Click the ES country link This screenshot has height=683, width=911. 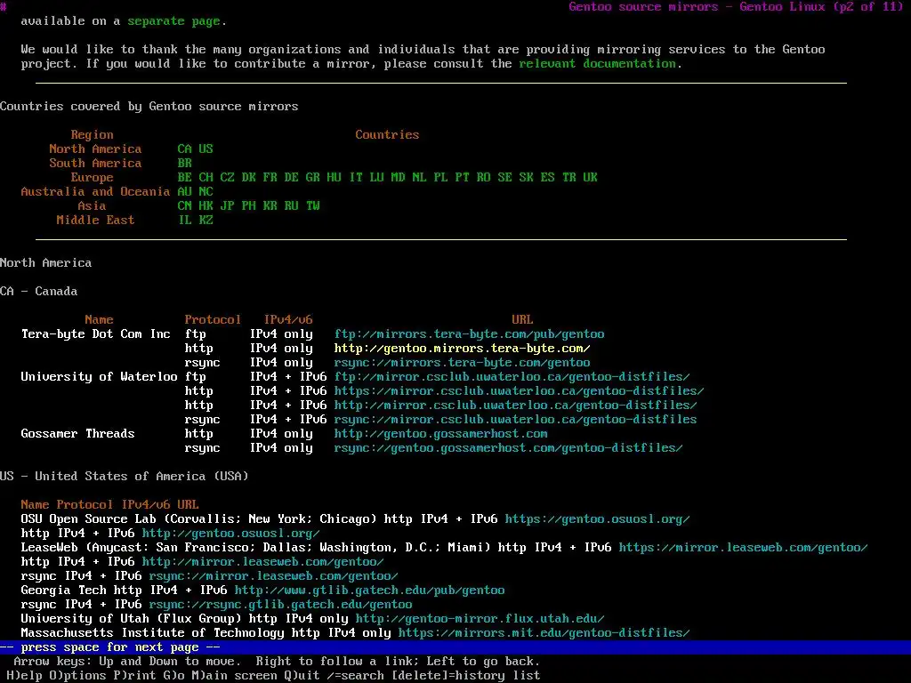coord(547,178)
